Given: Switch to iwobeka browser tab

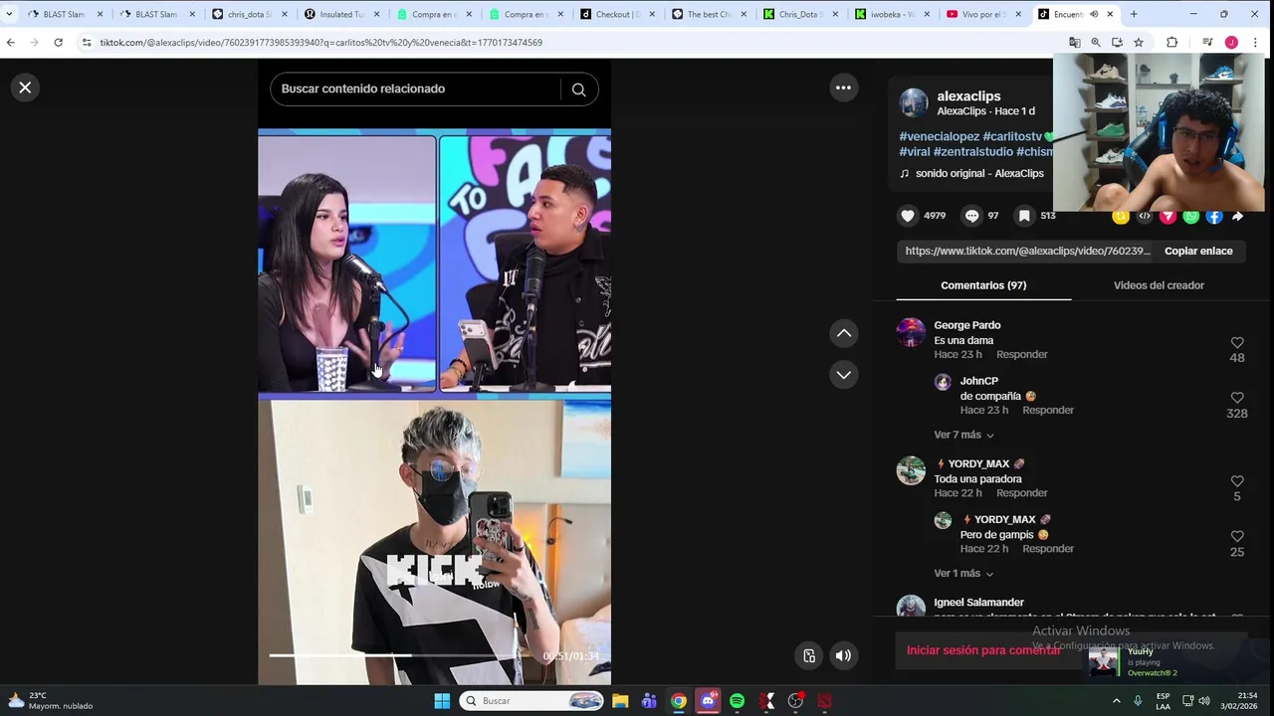Looking at the screenshot, I should 892,14.
